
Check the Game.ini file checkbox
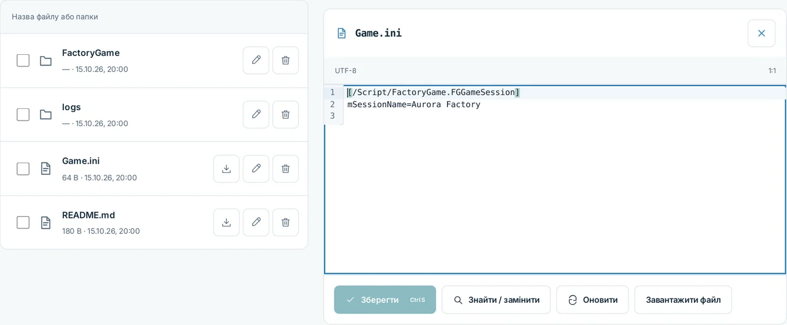point(23,169)
